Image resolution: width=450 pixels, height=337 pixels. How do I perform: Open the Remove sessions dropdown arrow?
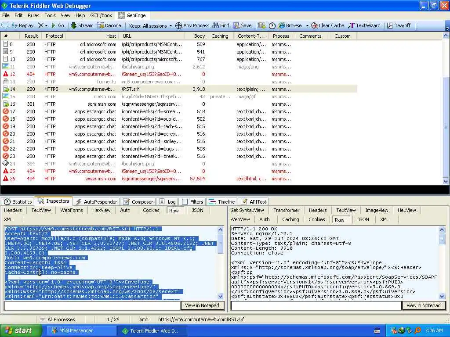(x=46, y=25)
